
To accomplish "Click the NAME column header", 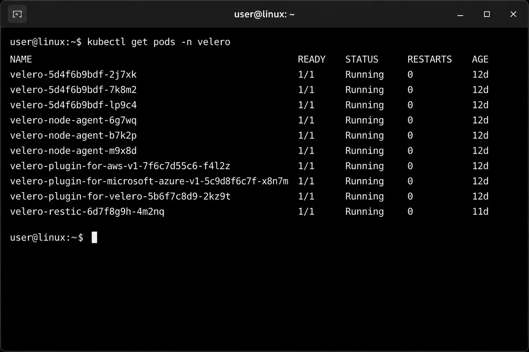I will [x=21, y=59].
